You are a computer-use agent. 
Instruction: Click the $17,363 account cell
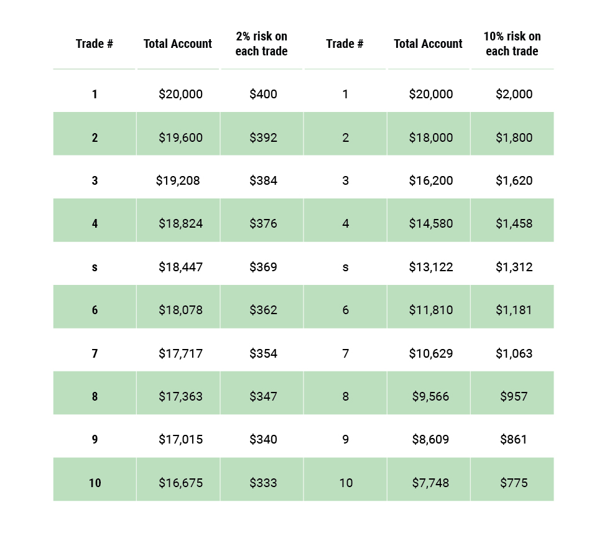180,396
